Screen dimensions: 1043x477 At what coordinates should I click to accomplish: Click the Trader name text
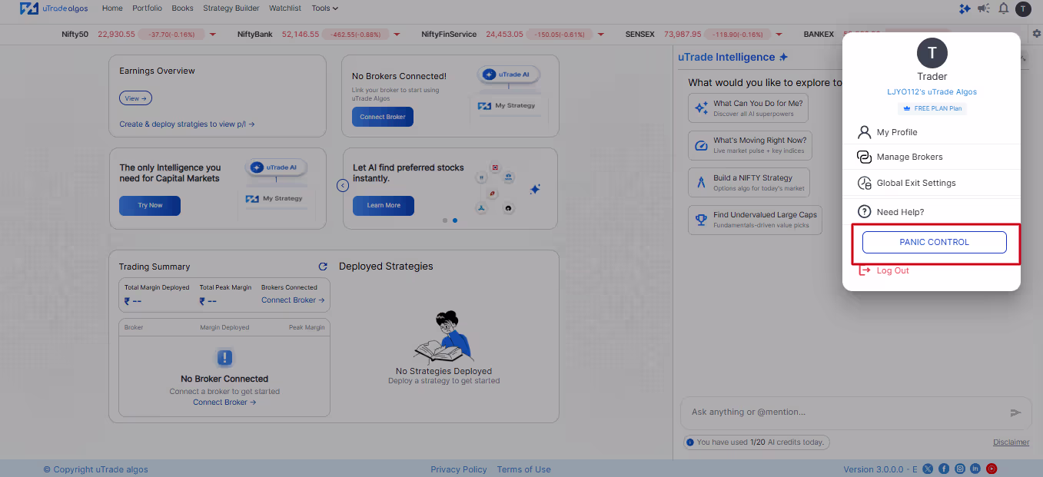point(932,77)
